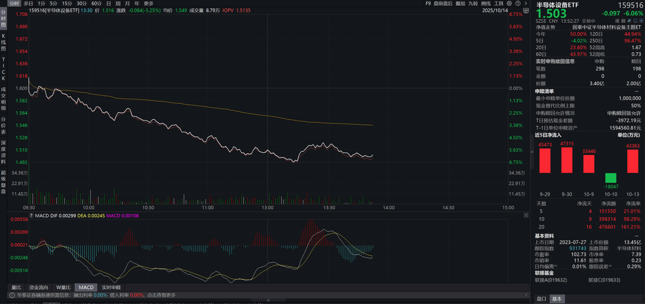Switch to the 5分 timeframe

(x=53, y=3)
